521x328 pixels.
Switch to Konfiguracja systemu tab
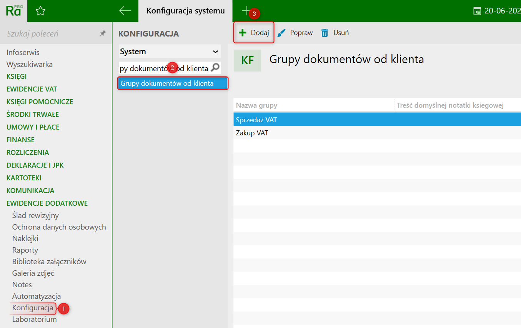pyautogui.click(x=185, y=11)
